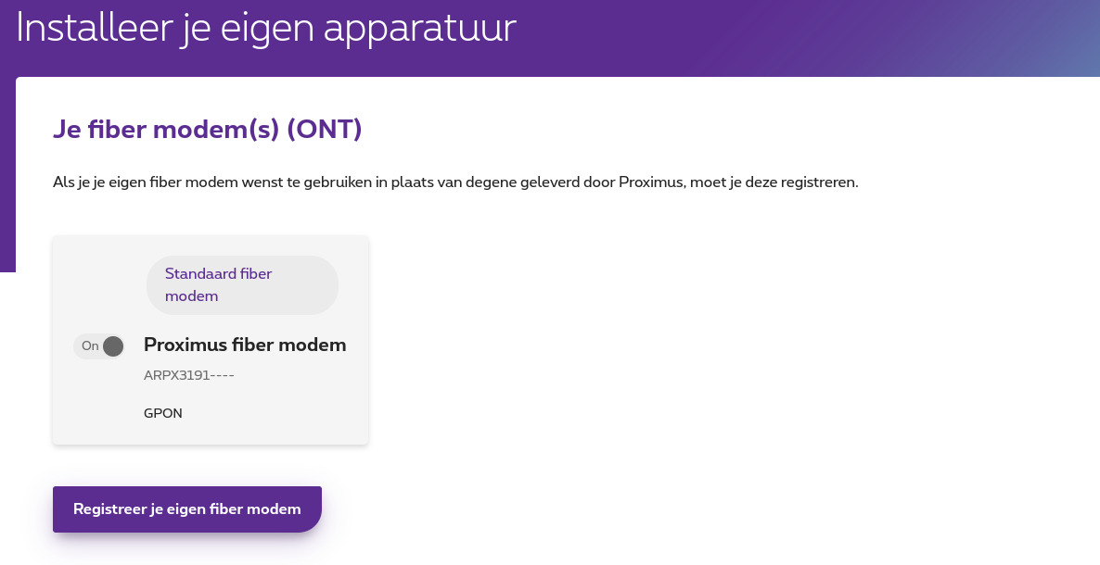Toggle the Proximus fiber modem switch
This screenshot has height=565, width=1100.
[x=99, y=346]
